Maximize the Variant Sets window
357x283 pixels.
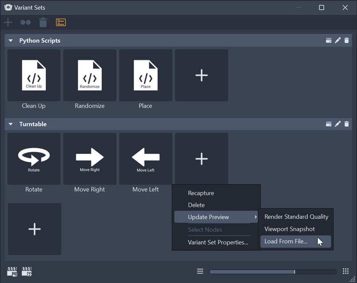point(322,8)
